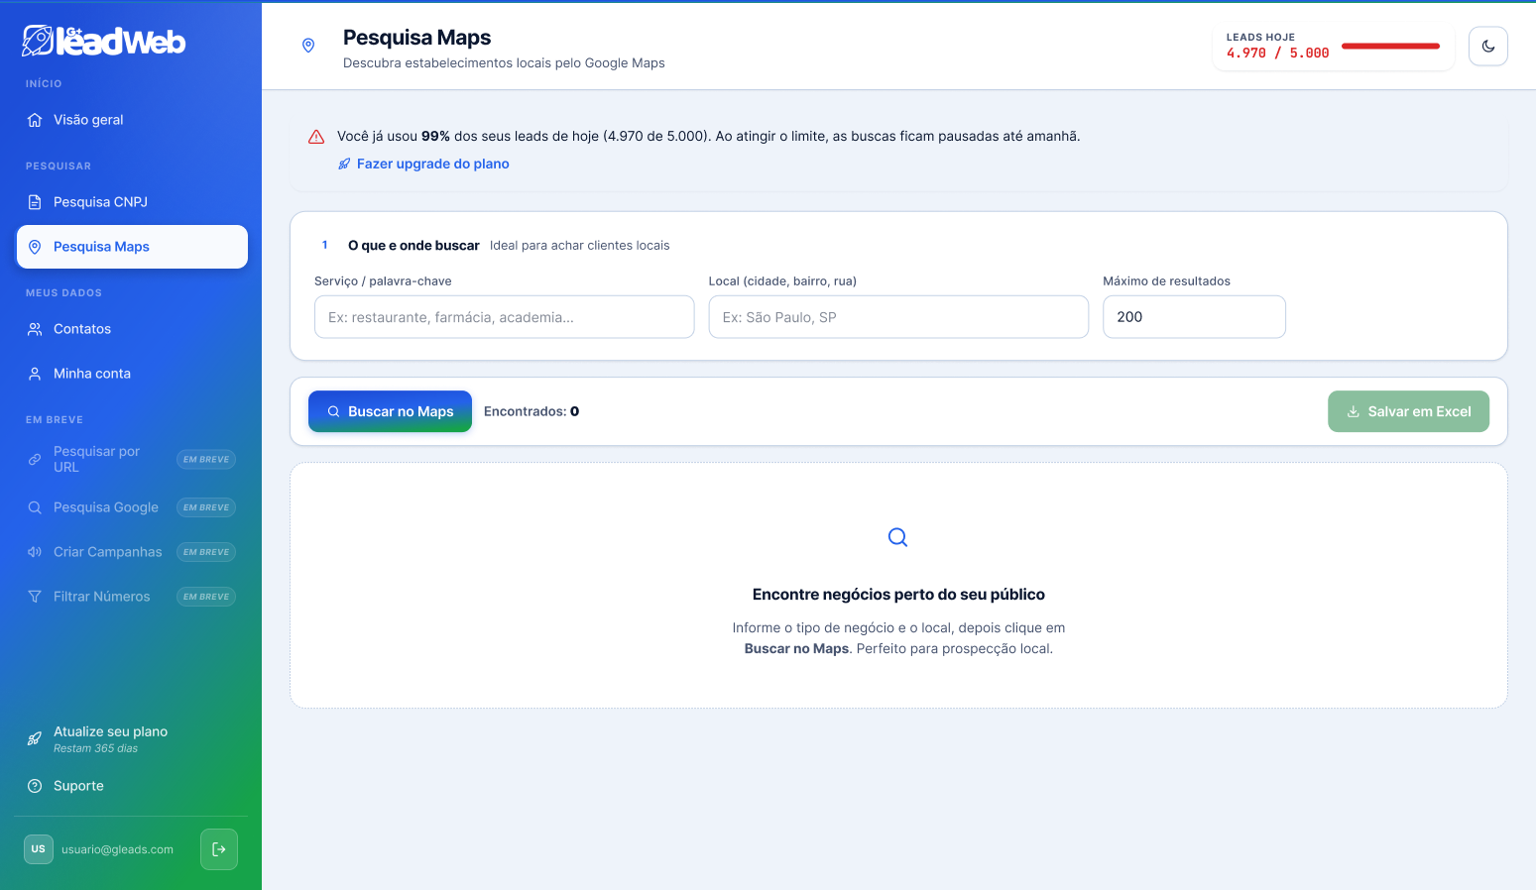Focus the Local (cidade, bairro, rua) field
The width and height of the screenshot is (1536, 890).
click(x=898, y=317)
